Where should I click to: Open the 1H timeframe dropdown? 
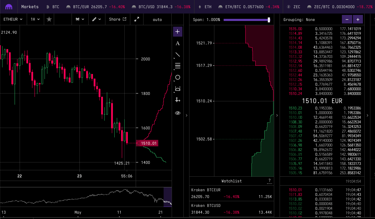point(35,19)
